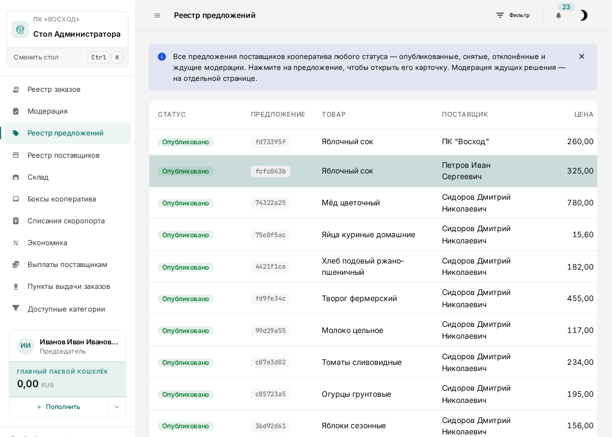Screen dimensions: 612x437
Task: Click Сменить стол switcher
Action: (68, 57)
